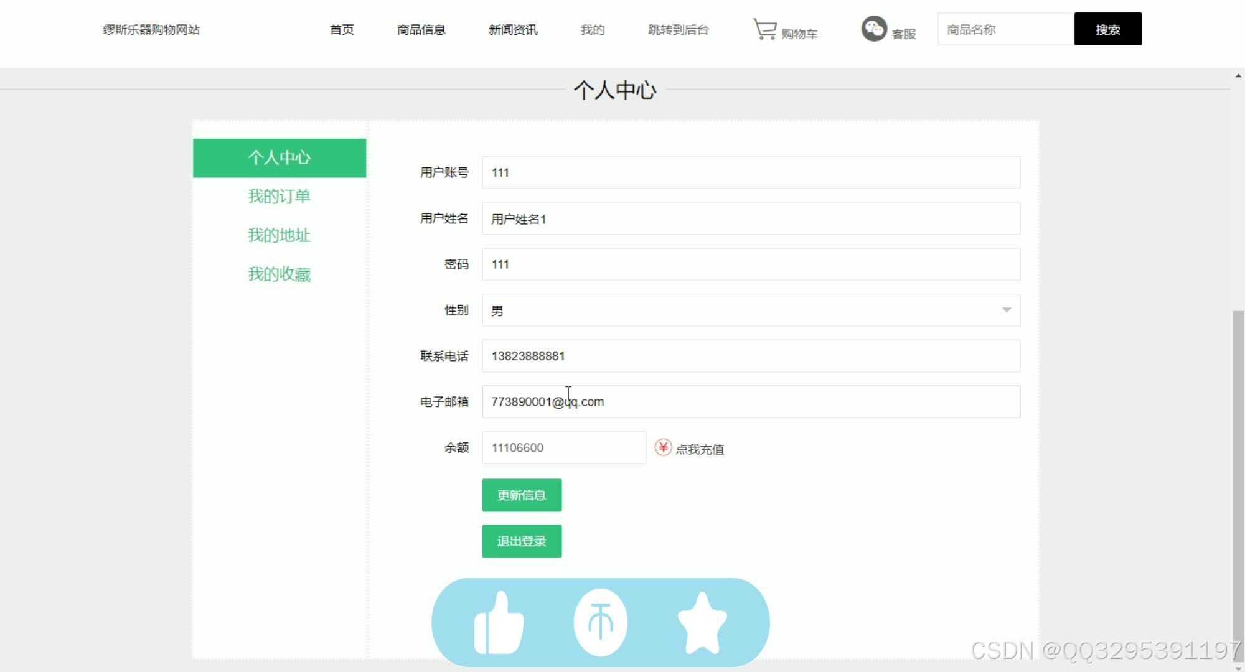
Task: Focus the 商品名称 search field
Action: tap(1006, 29)
